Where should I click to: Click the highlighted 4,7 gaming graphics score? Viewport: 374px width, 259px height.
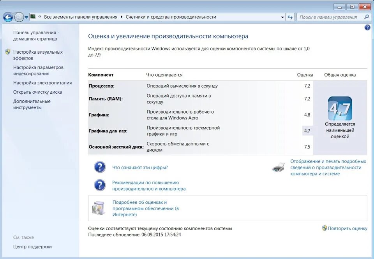307,131
